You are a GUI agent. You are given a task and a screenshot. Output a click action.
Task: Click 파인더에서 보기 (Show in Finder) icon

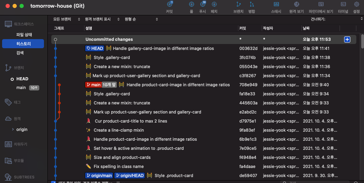click(321, 5)
